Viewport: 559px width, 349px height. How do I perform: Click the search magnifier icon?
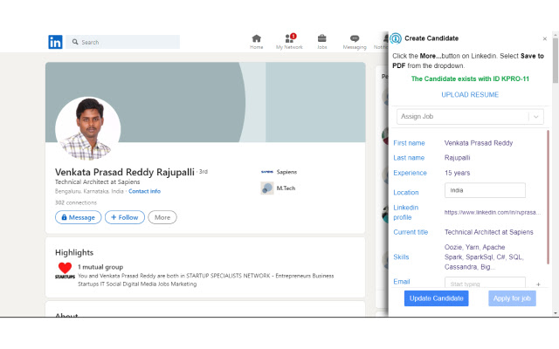[75, 42]
